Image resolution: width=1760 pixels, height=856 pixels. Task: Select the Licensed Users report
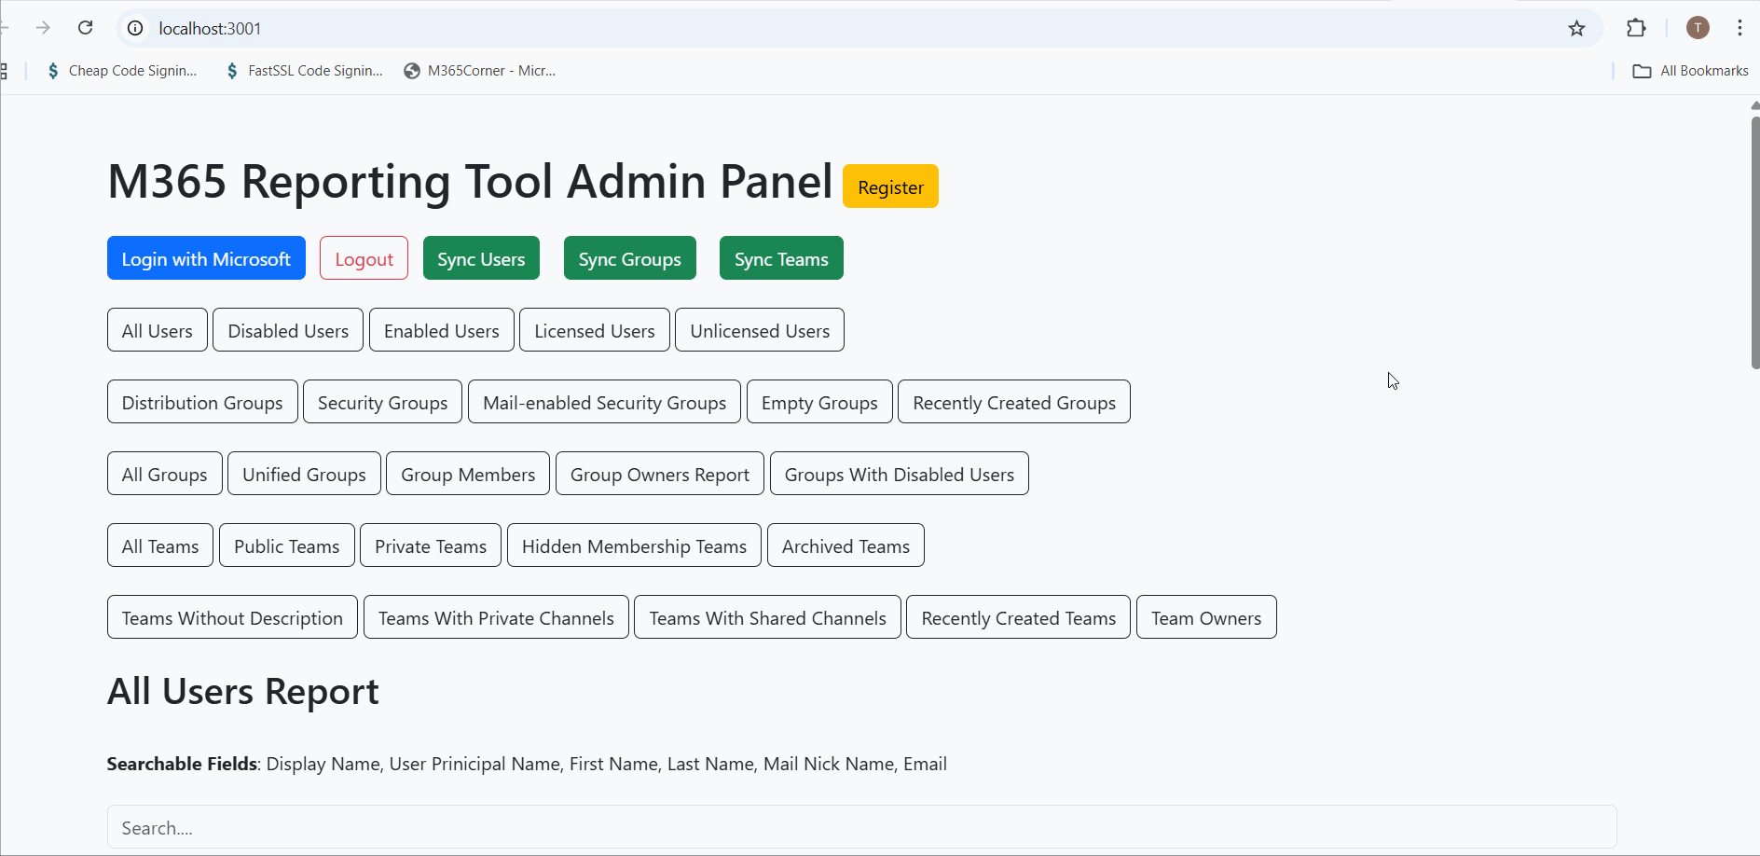(594, 330)
